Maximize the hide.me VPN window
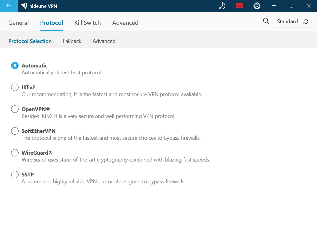The width and height of the screenshot is (317, 226). (292, 6)
